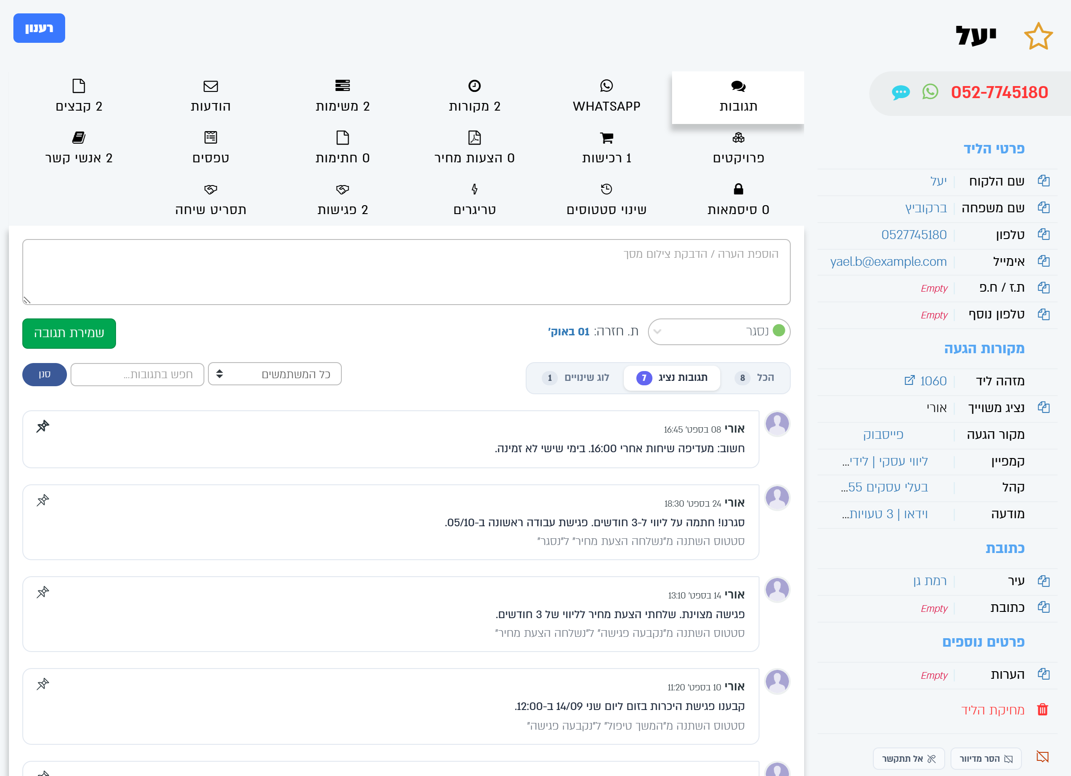Pin the 24 בספט' 18:30 comment

click(x=43, y=500)
